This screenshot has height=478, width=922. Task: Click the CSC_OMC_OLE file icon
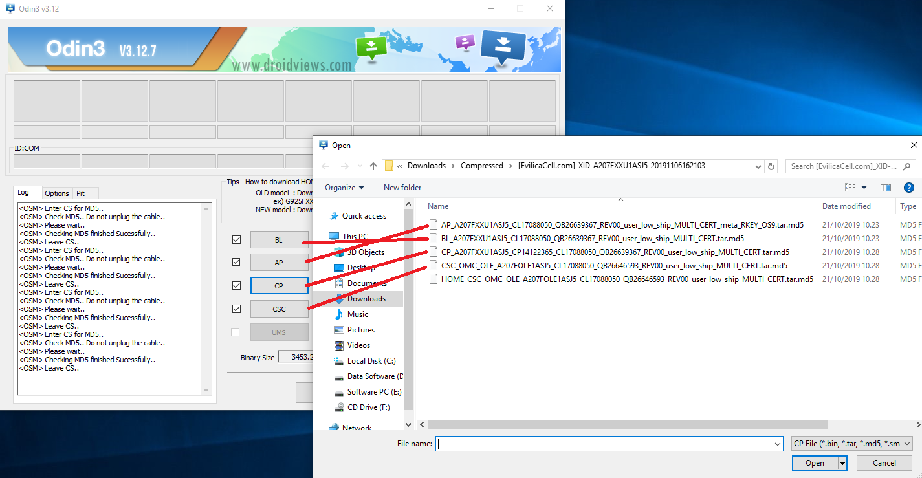[x=433, y=265]
